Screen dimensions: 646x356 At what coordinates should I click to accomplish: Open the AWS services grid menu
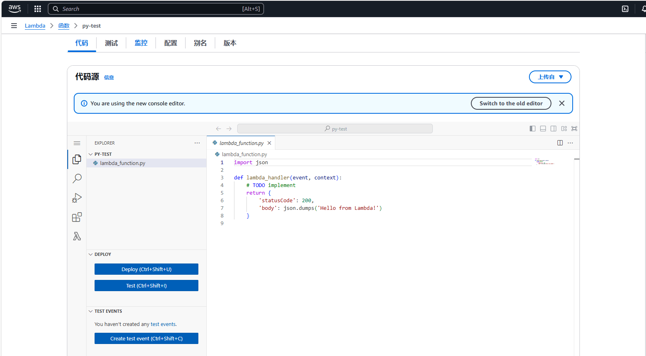[x=38, y=9]
